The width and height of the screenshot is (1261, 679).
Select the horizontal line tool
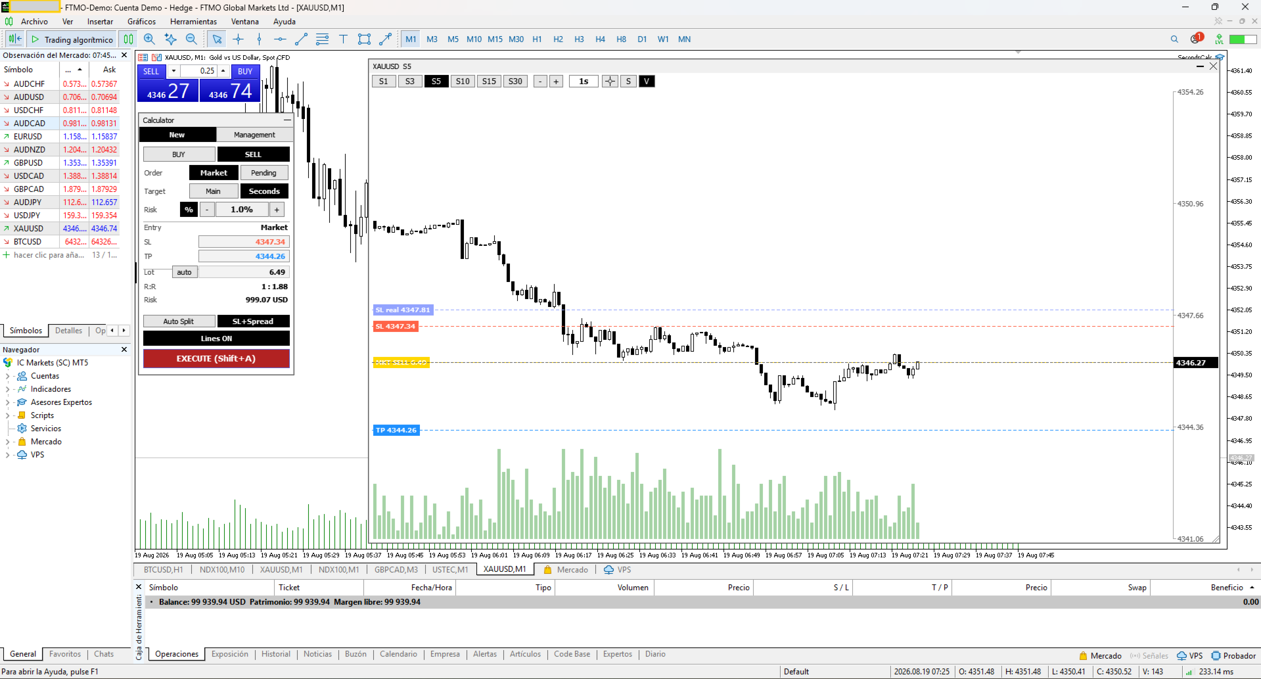280,39
